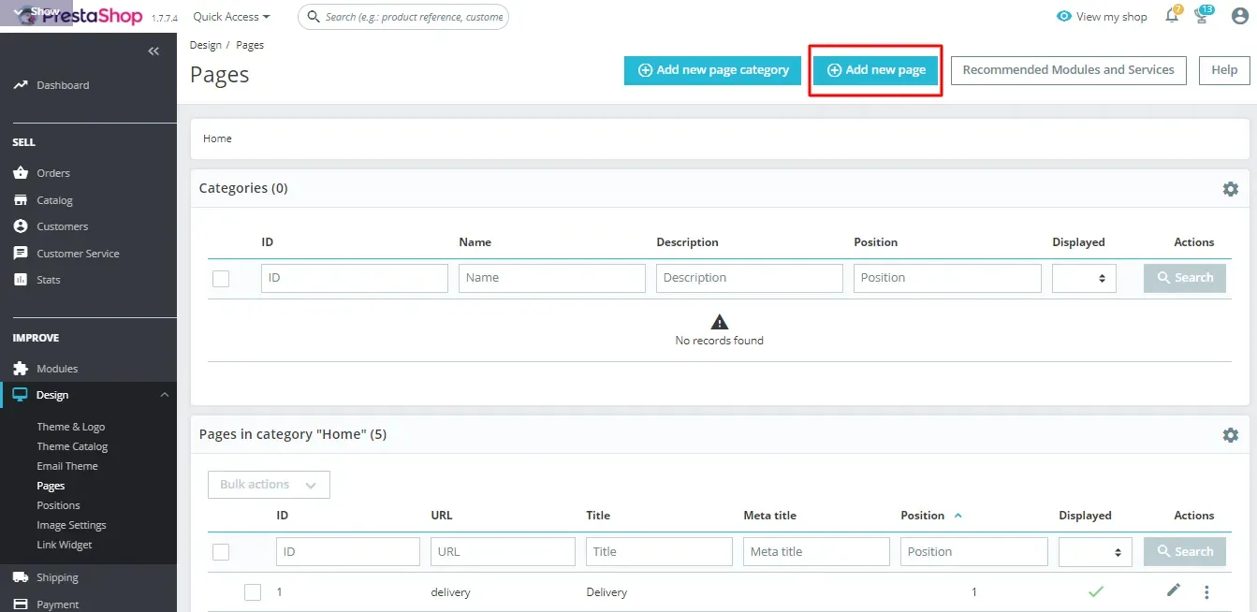Check the select-all box in Pages table
Viewport: 1257px width, 612px height.
pyautogui.click(x=221, y=552)
